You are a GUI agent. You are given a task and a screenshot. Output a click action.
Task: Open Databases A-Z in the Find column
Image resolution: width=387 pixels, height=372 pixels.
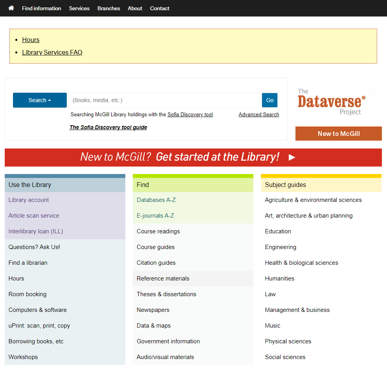coord(156,200)
